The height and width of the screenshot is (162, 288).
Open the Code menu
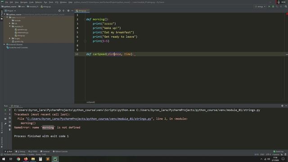click(x=31, y=2)
